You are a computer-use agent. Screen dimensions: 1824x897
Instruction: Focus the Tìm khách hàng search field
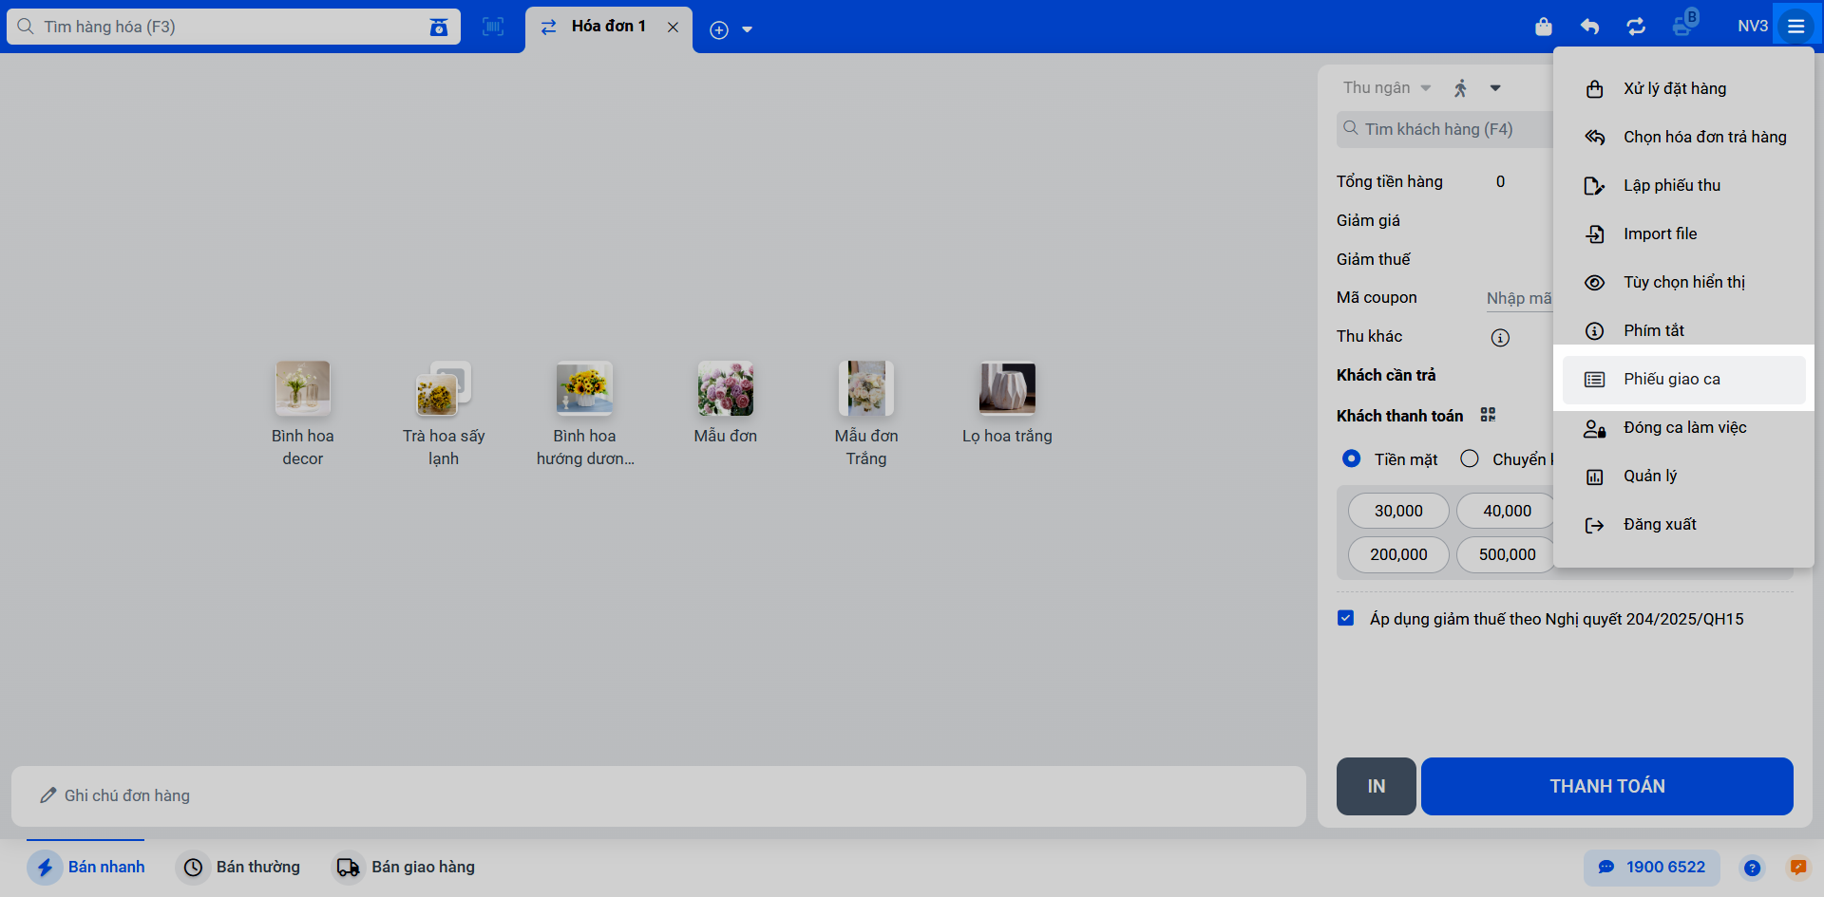coord(1446,129)
